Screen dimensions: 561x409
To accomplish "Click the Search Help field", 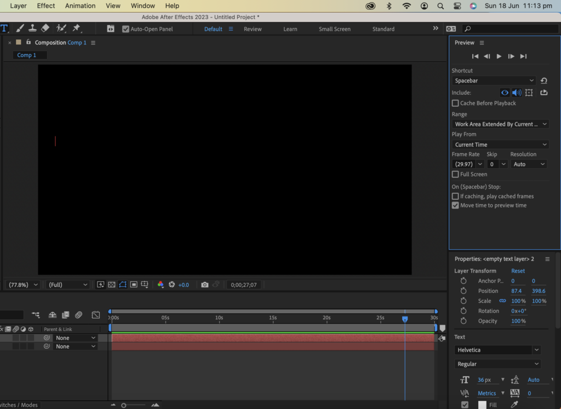I will [511, 28].
